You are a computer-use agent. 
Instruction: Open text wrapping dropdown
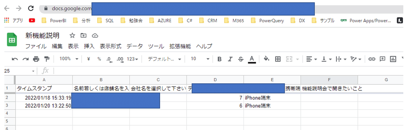click(x=341, y=59)
